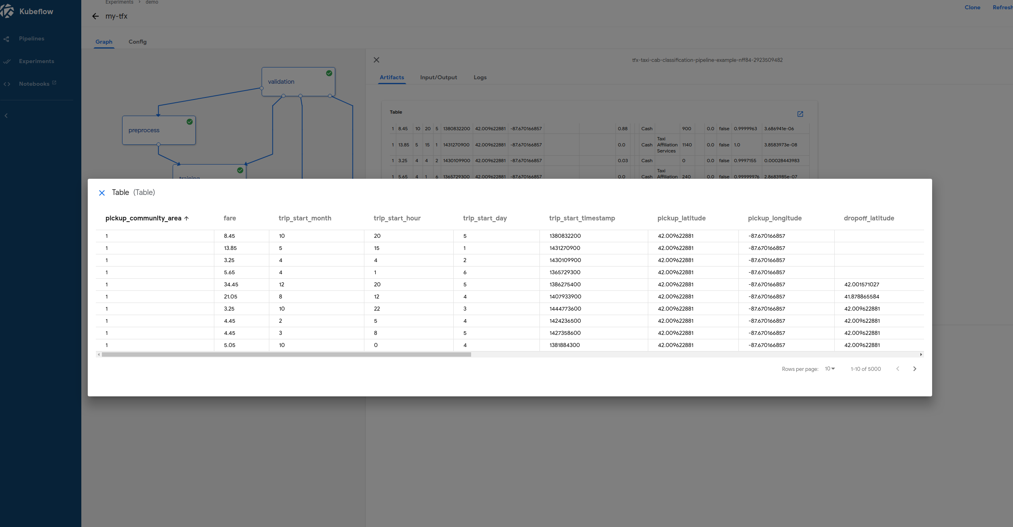Switch to the Logs tab
Viewport: 1013px width, 527px height.
tap(480, 77)
